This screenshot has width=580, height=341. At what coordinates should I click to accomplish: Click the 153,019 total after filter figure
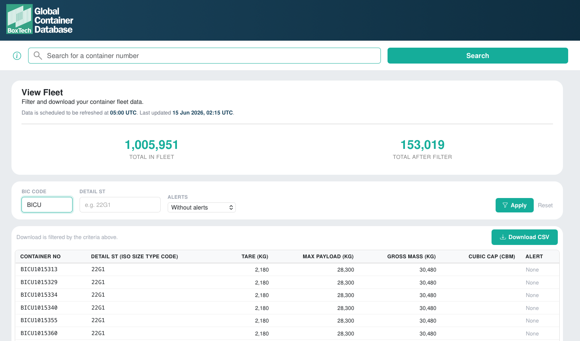(422, 145)
